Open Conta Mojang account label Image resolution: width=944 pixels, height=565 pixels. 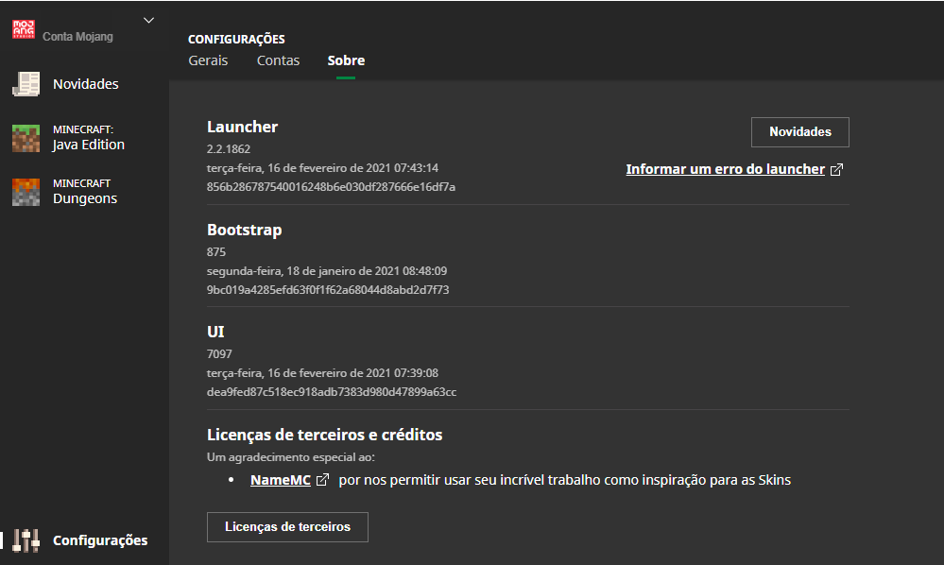(x=77, y=37)
